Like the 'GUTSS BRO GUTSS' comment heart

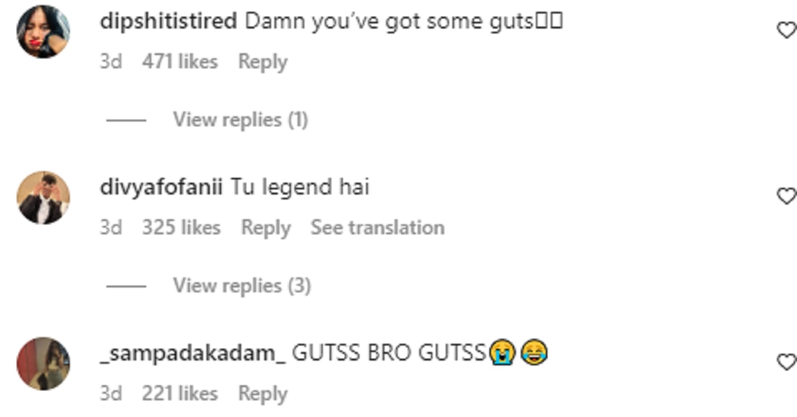788,362
